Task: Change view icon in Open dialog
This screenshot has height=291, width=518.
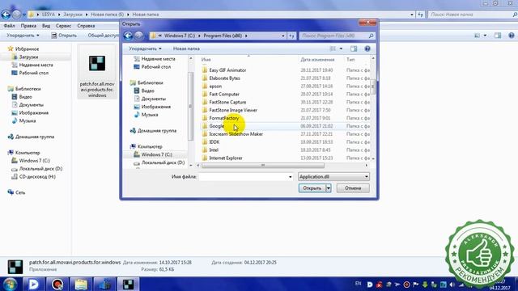Action: pyautogui.click(x=333, y=48)
